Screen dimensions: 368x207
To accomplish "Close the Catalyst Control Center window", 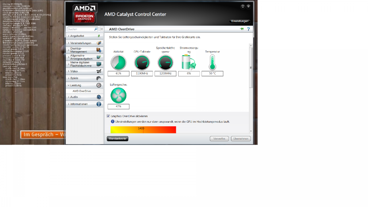I will click(x=248, y=6).
